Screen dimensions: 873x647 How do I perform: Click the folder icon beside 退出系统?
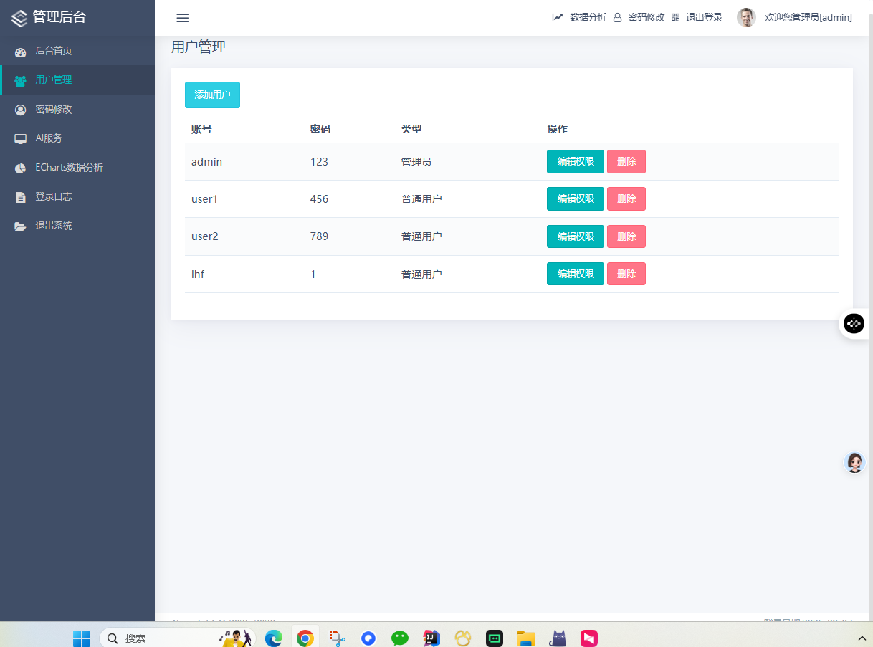tap(20, 226)
